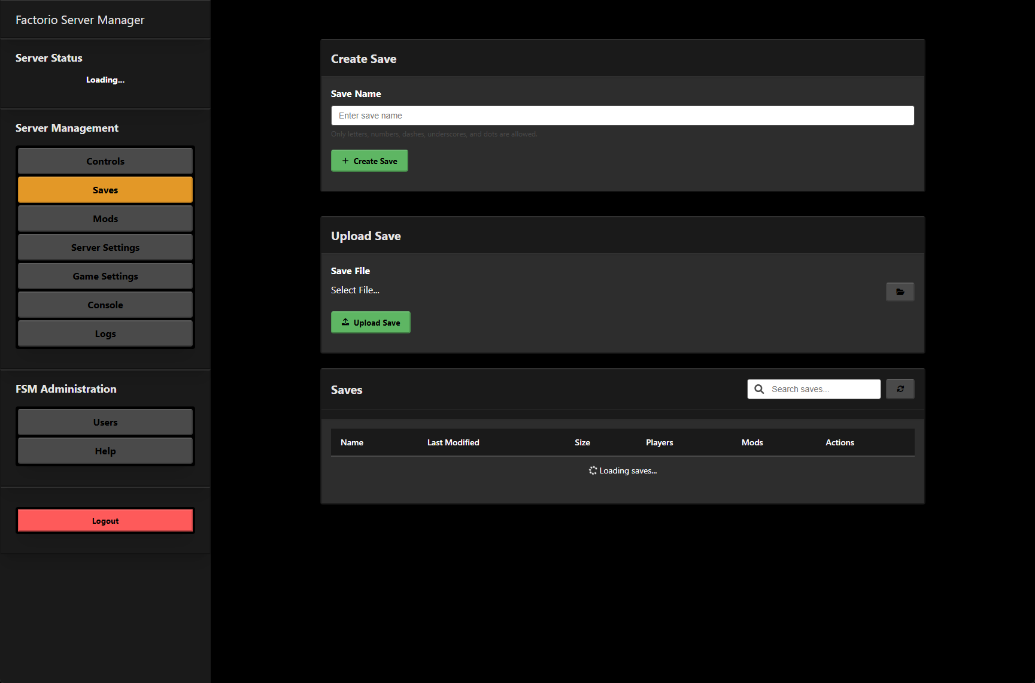Screen dimensions: 1035x683
Task: Click the Actions column header
Action: click(840, 442)
